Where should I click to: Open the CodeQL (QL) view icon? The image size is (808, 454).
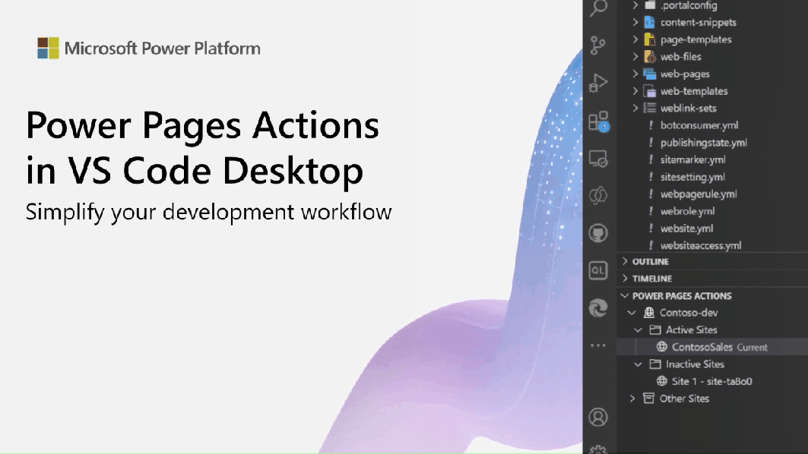click(599, 270)
